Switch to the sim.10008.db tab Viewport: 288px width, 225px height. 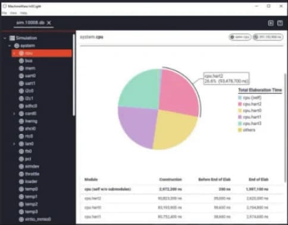(30, 23)
